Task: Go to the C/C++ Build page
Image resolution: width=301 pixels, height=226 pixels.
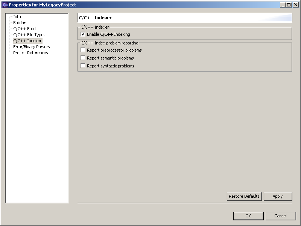Action: 24,29
